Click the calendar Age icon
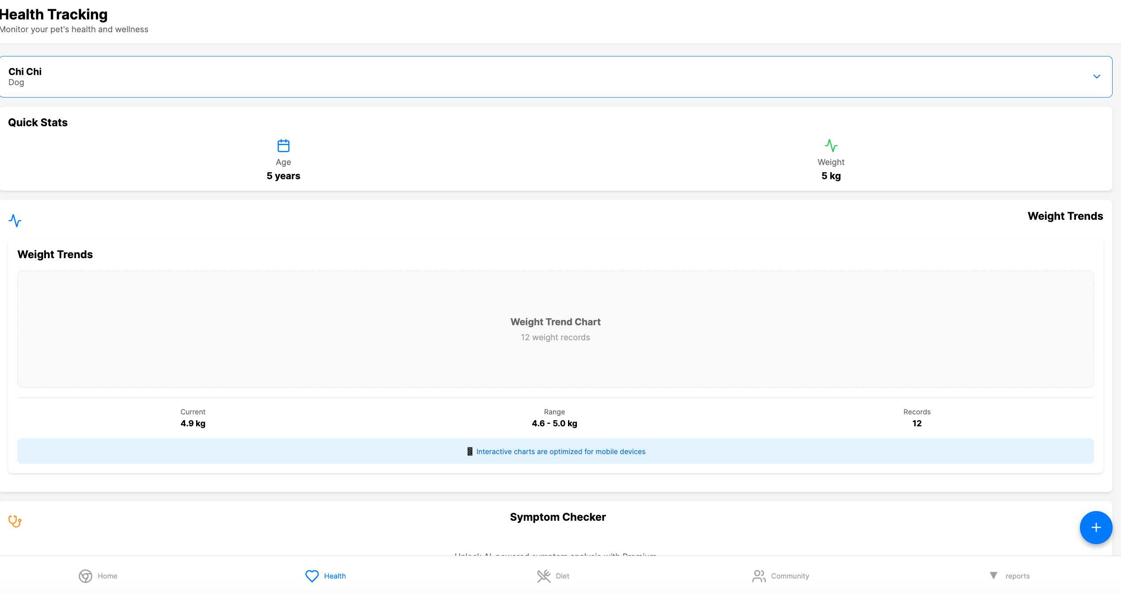The image size is (1121, 594). (x=283, y=146)
